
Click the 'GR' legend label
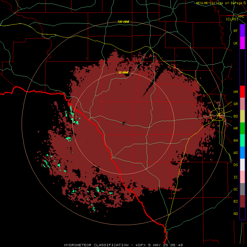(235, 104)
